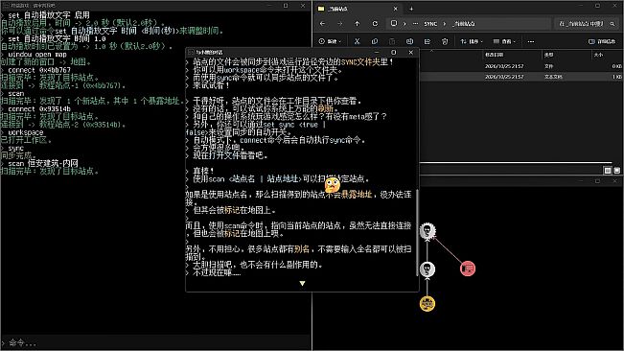Click the search magnifier icon
The width and height of the screenshot is (624, 351).
(612, 24)
